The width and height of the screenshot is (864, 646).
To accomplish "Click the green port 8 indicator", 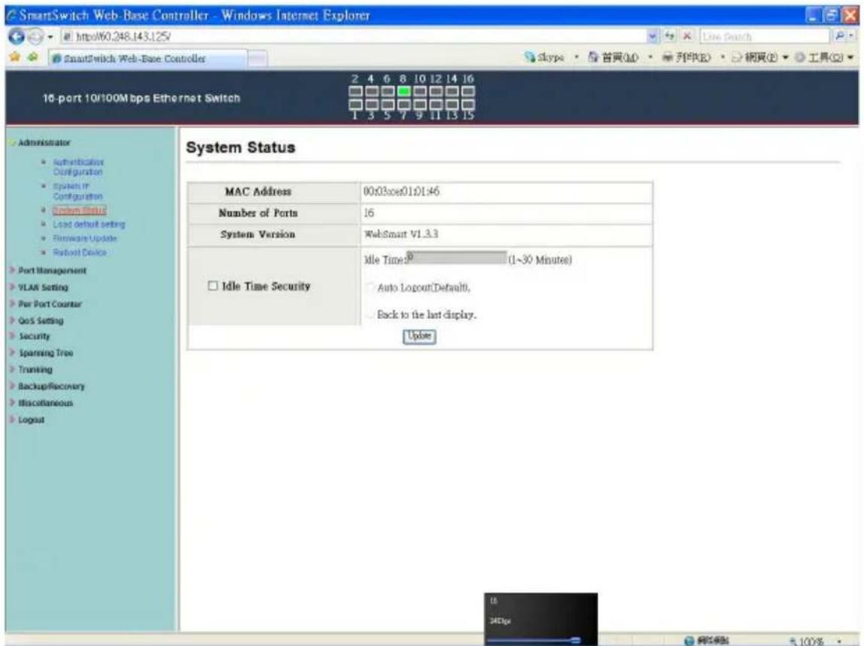I will (x=403, y=92).
